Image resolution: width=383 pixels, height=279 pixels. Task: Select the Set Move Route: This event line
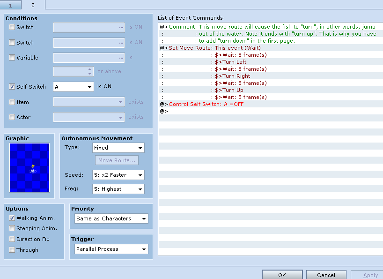point(271,48)
